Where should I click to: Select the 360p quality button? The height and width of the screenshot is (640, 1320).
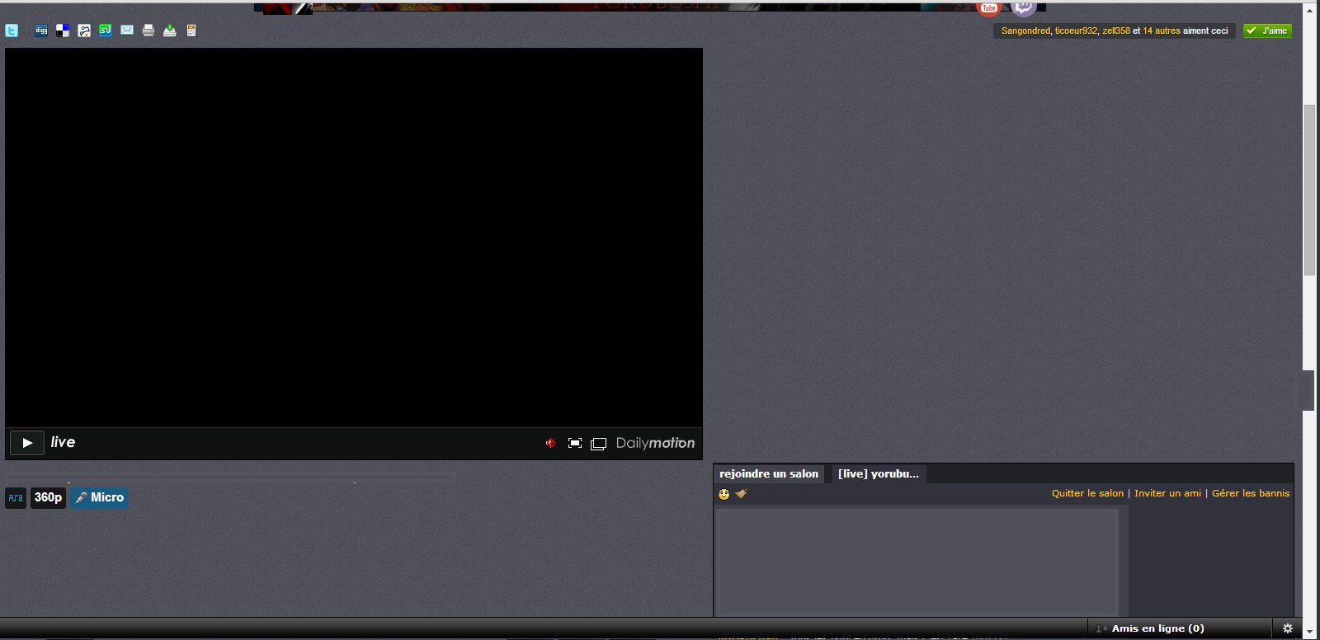coord(48,497)
